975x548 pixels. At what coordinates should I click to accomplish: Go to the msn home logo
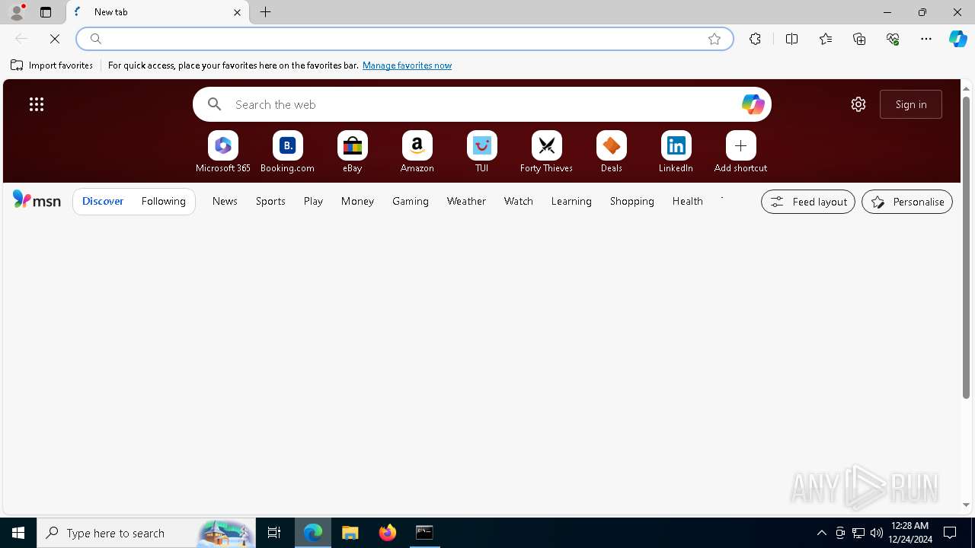click(x=37, y=200)
